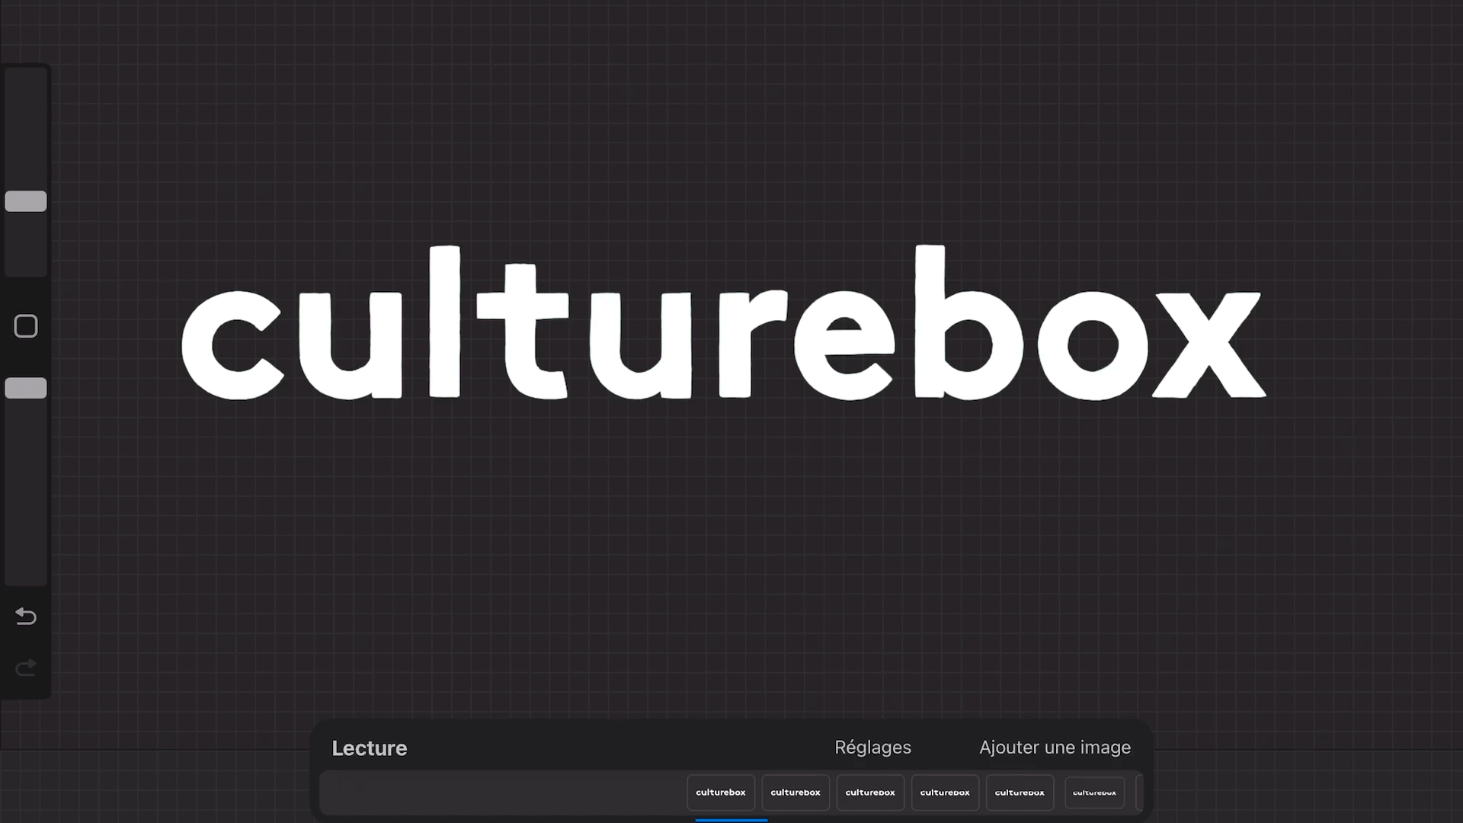Select the fifth culturebox frame in timeline
Viewport: 1463px width, 823px height.
pos(1020,793)
